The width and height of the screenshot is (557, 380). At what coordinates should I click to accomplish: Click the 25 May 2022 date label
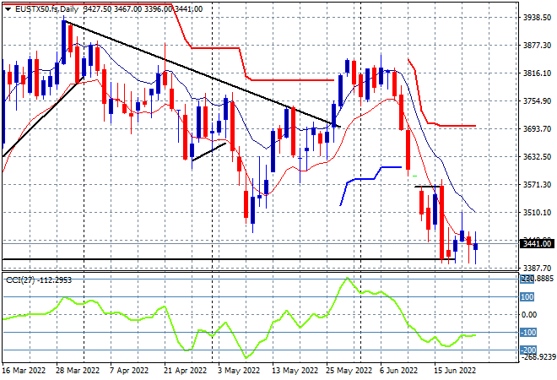[349, 371]
